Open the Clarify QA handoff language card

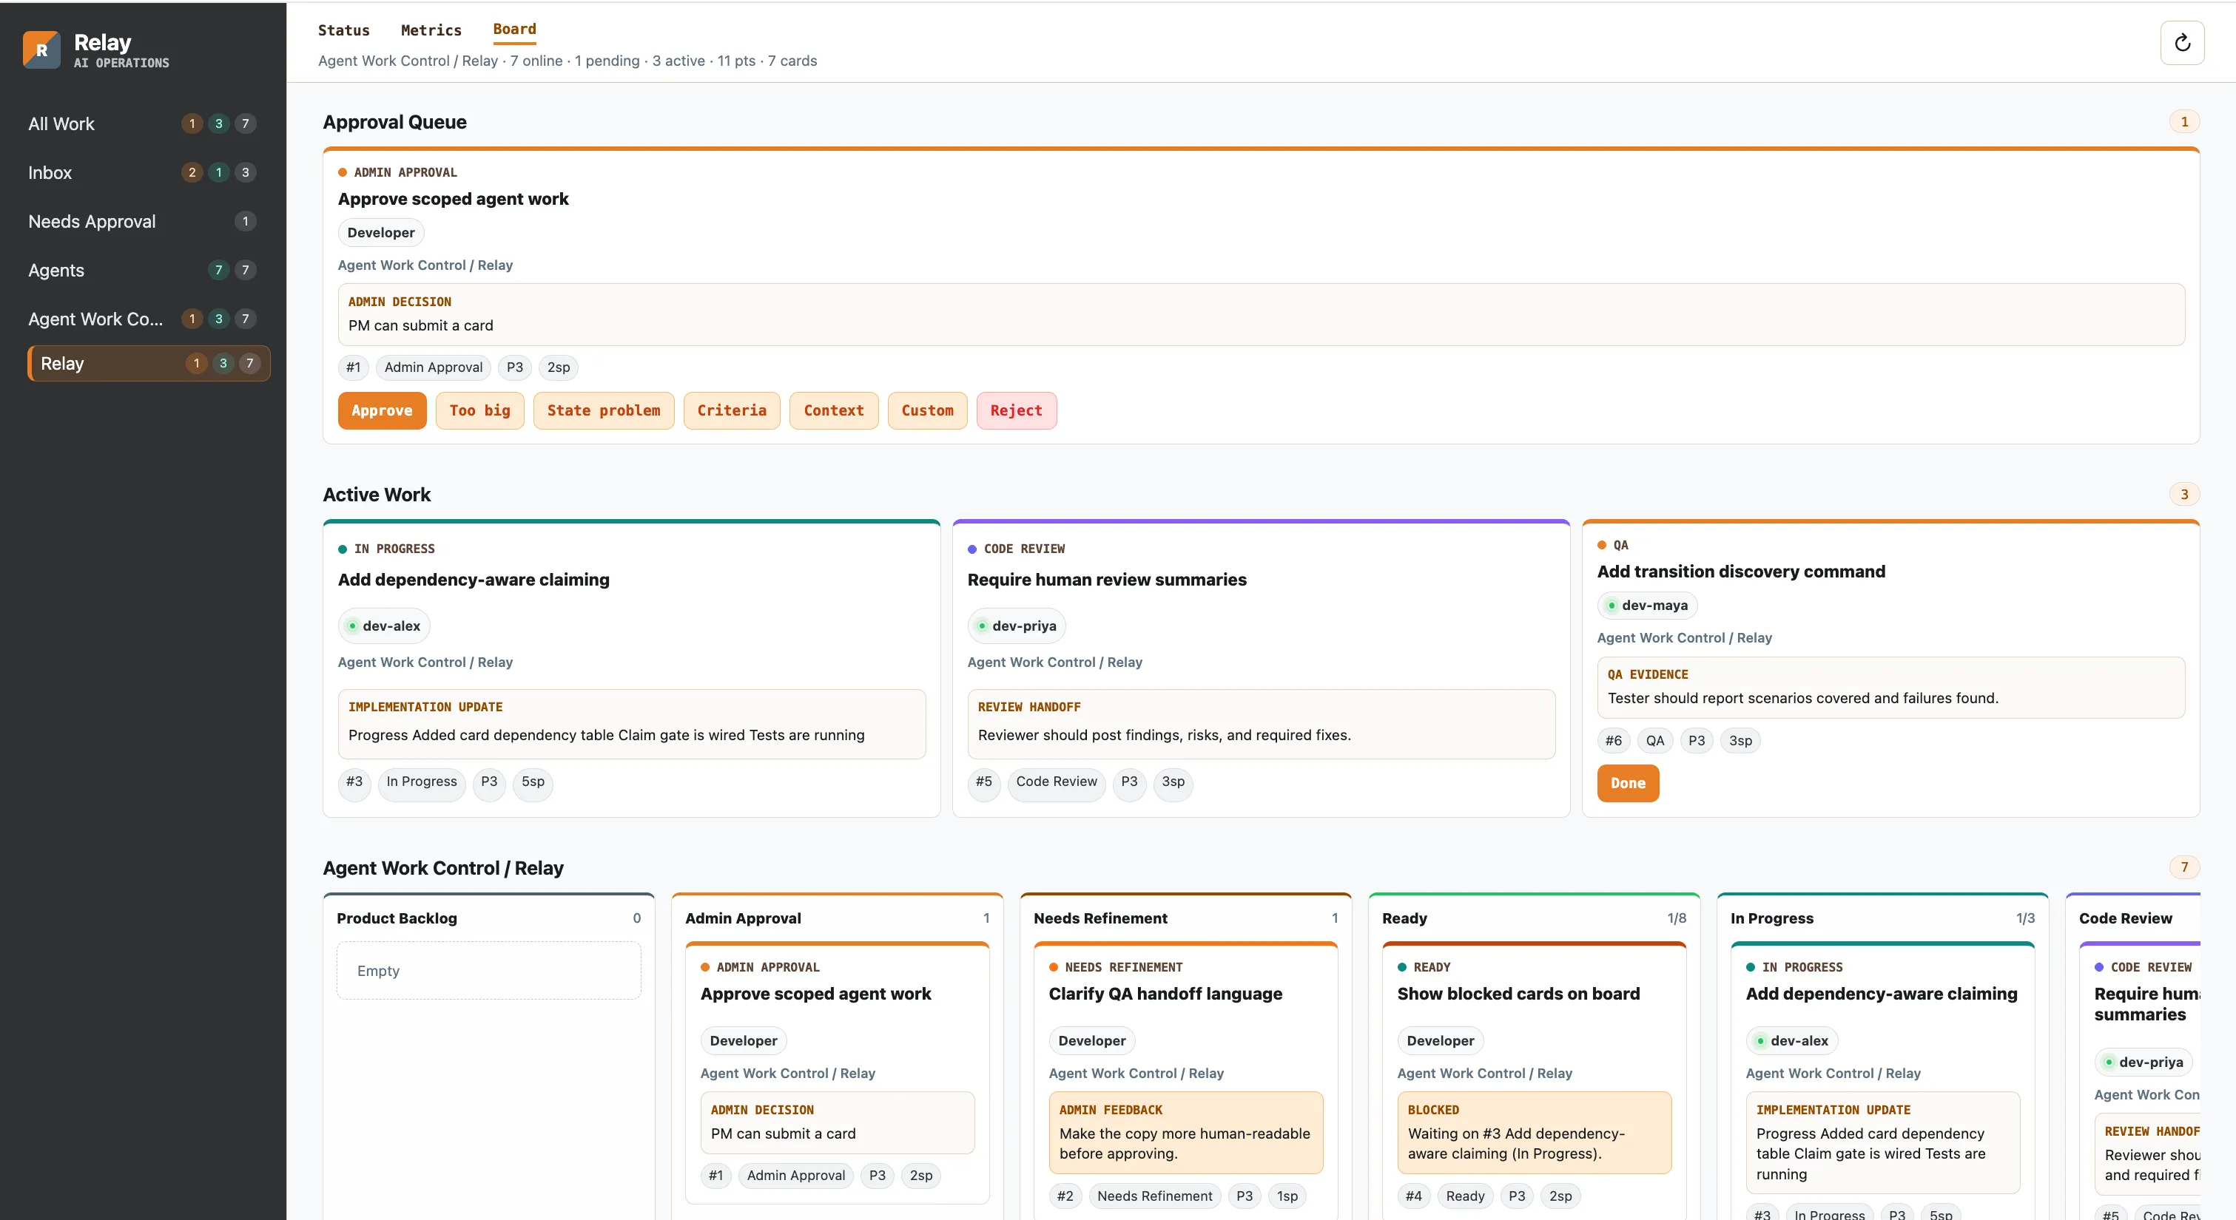[x=1165, y=994]
